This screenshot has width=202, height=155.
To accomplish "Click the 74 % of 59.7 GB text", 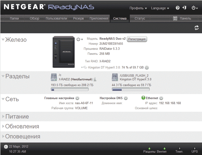I will (x=132, y=67).
